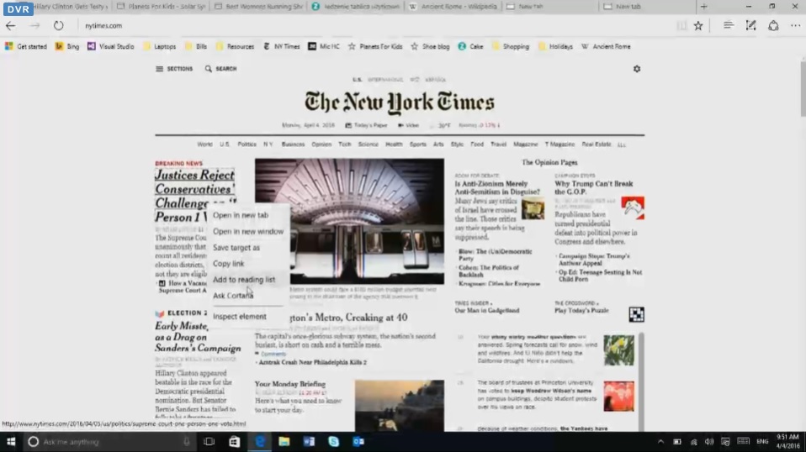Open the Bills favorites folder
806x452 pixels.
[x=196, y=46]
